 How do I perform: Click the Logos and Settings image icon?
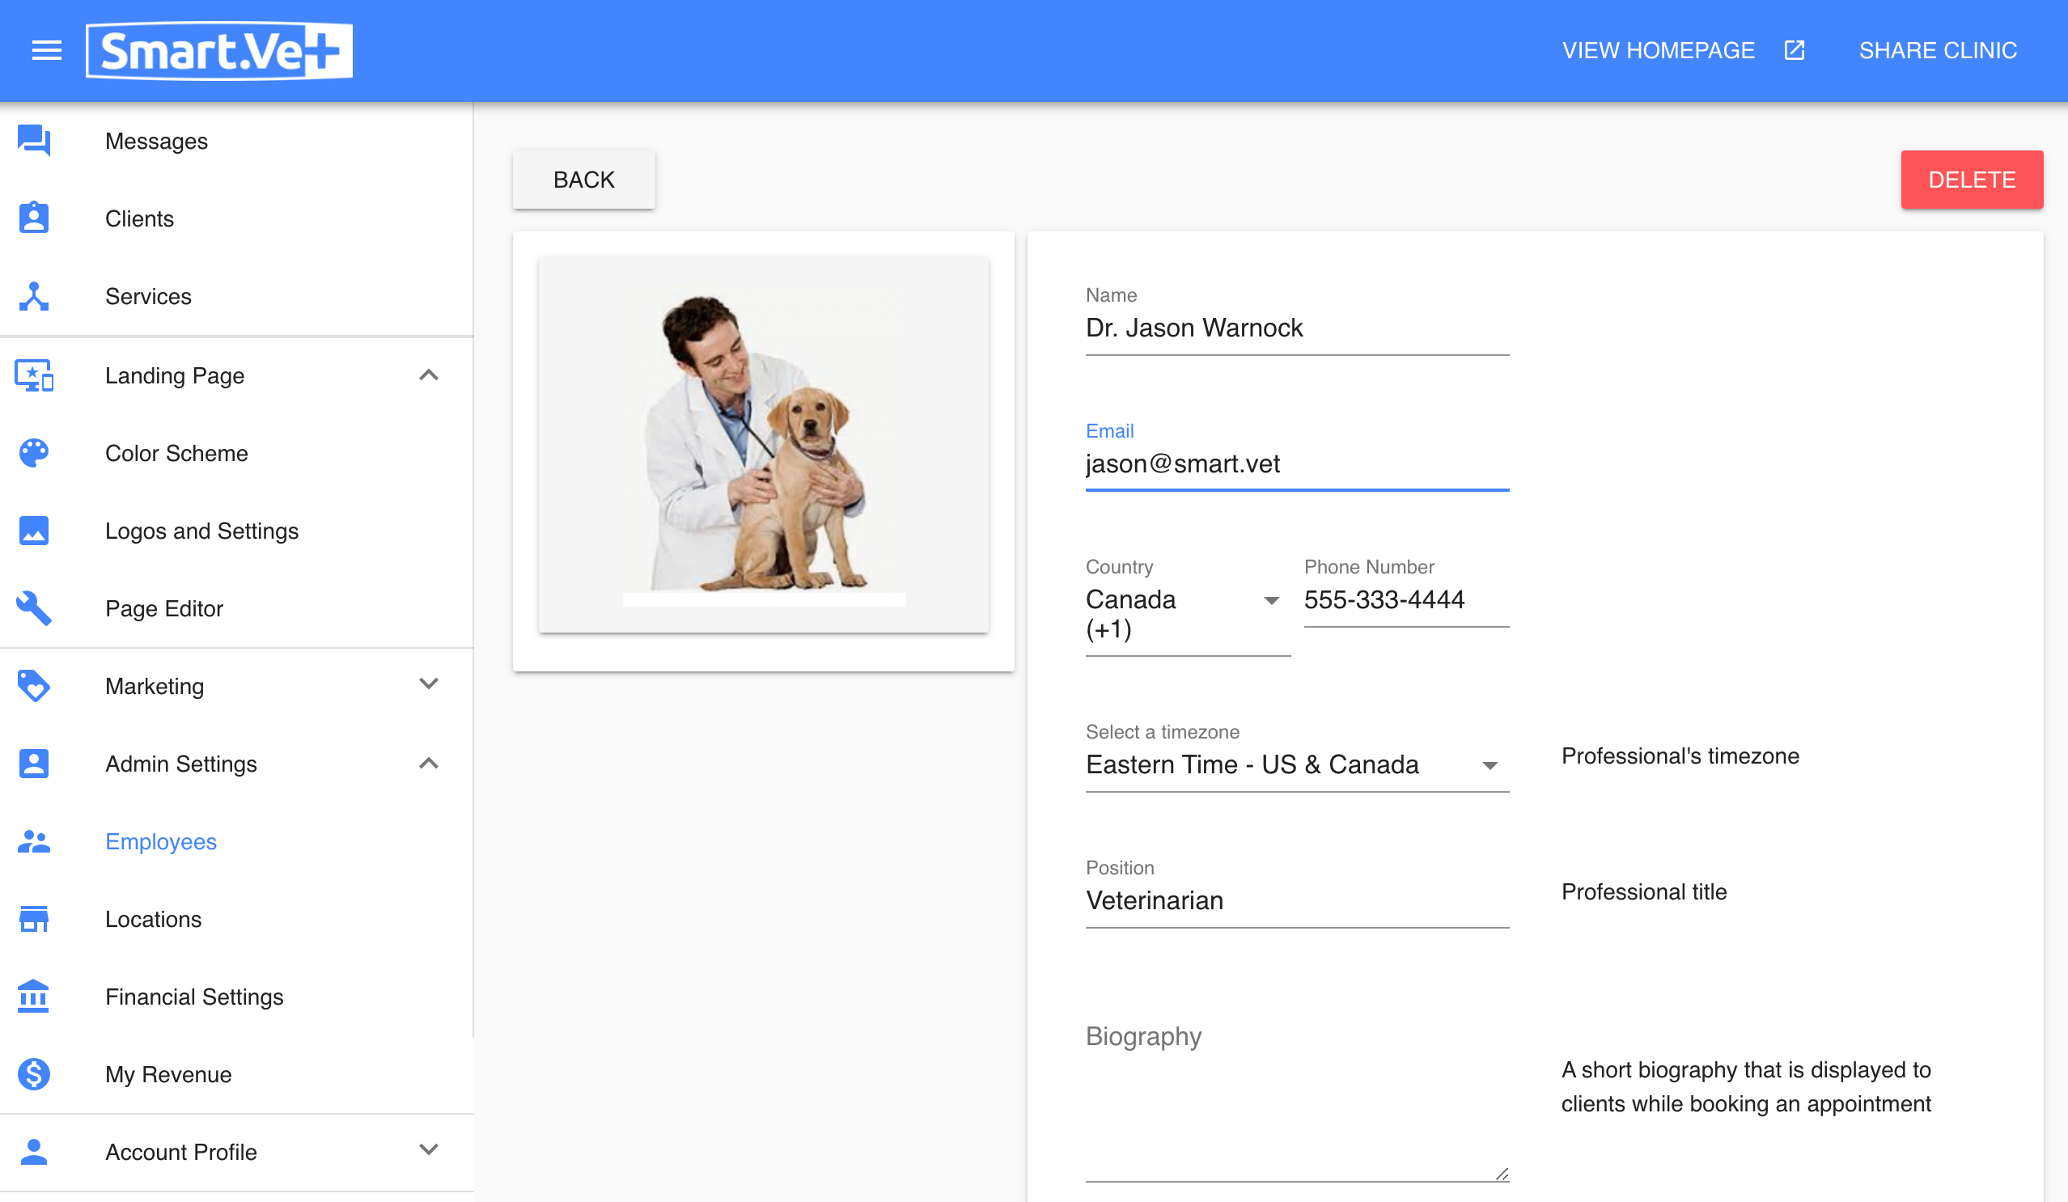click(34, 531)
